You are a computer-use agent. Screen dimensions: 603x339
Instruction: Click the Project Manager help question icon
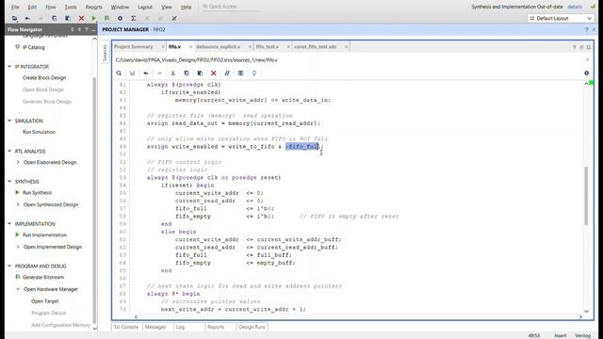586,29
